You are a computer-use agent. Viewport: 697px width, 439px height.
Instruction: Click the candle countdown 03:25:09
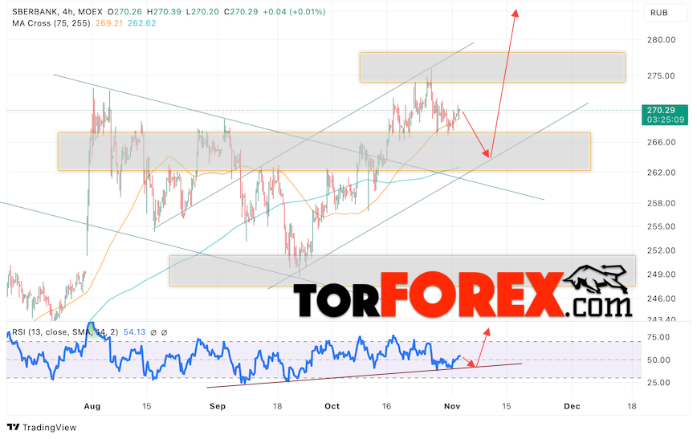pos(665,120)
